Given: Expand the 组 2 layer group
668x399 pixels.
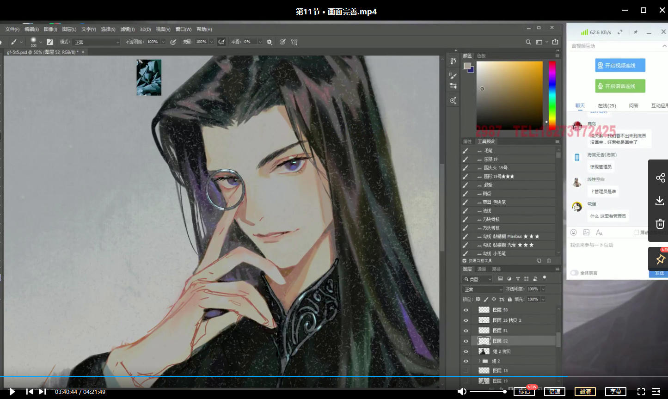Looking at the screenshot, I should pos(479,361).
